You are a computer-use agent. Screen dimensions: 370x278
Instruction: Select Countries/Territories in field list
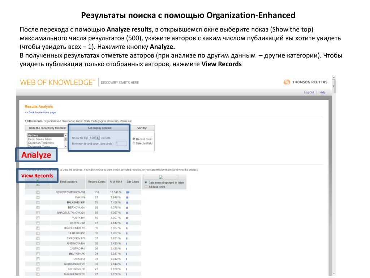point(41,143)
